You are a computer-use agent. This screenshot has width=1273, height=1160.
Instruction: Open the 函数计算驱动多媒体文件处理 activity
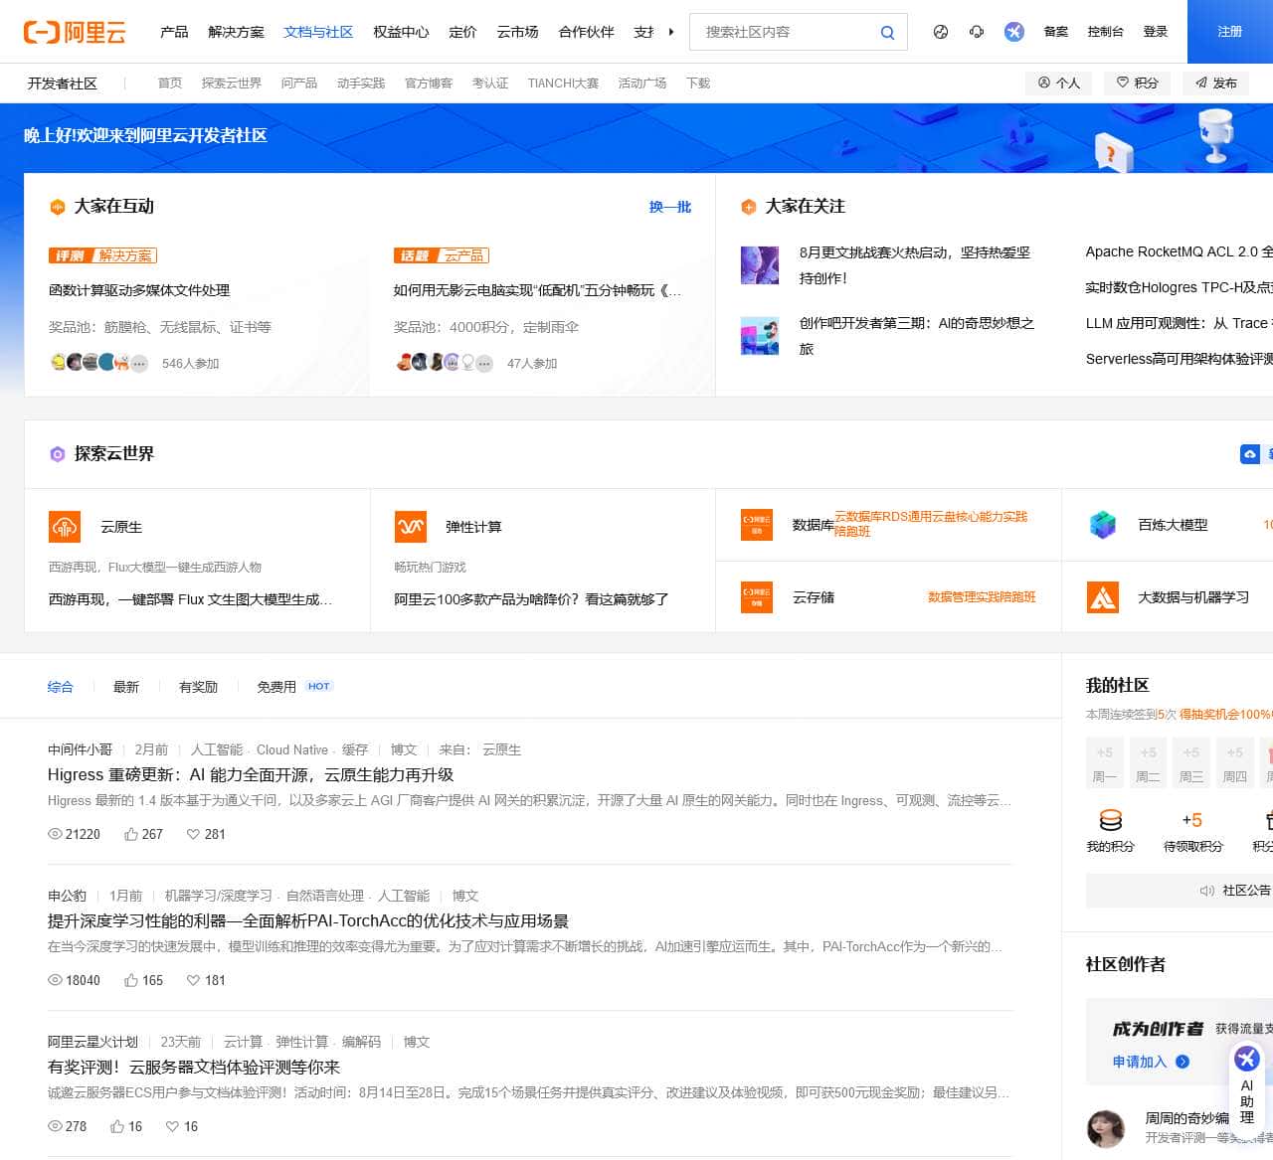[139, 290]
